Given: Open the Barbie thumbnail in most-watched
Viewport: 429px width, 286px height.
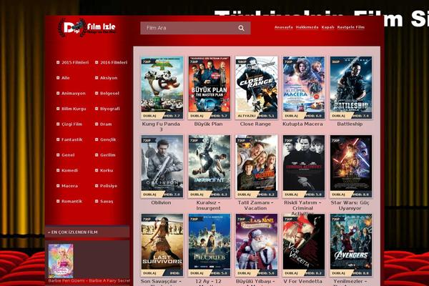Looking at the screenshot, I should tap(61, 261).
